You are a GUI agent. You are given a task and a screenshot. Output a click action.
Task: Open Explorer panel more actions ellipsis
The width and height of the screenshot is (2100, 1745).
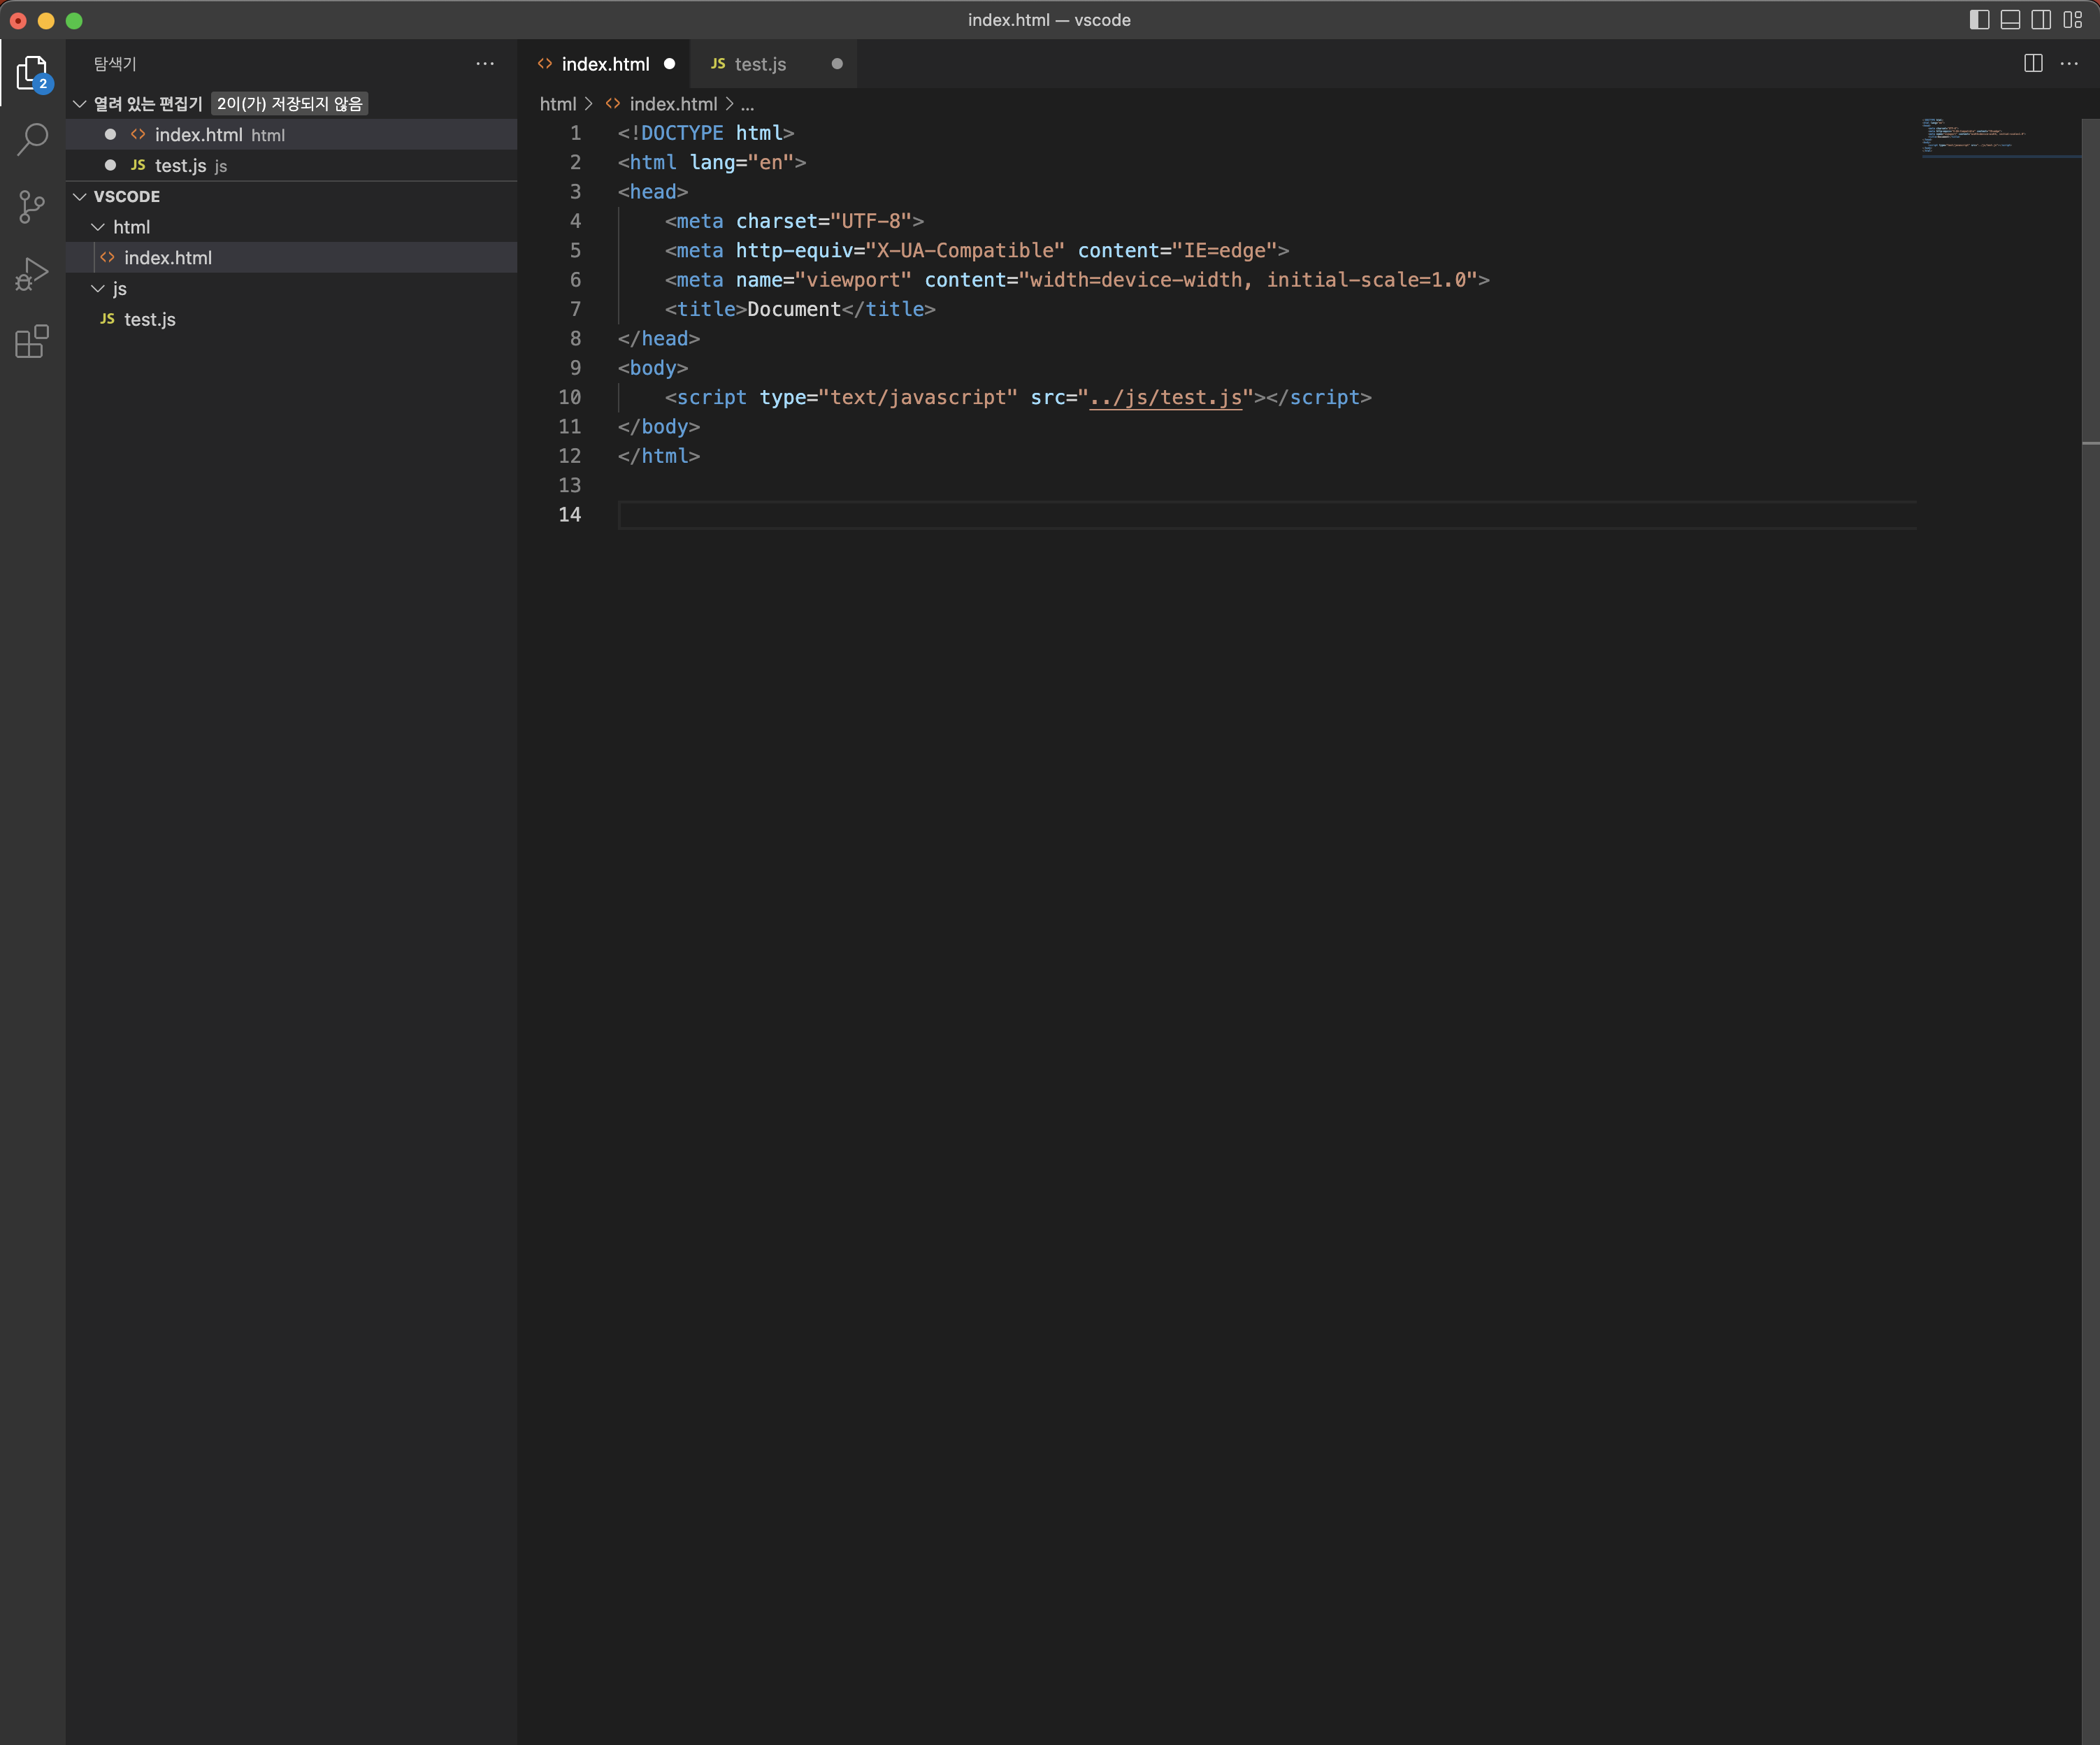tap(485, 64)
